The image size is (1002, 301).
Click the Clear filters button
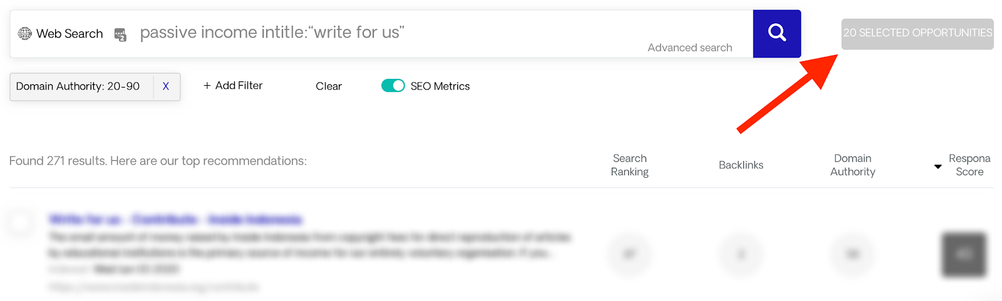[329, 86]
